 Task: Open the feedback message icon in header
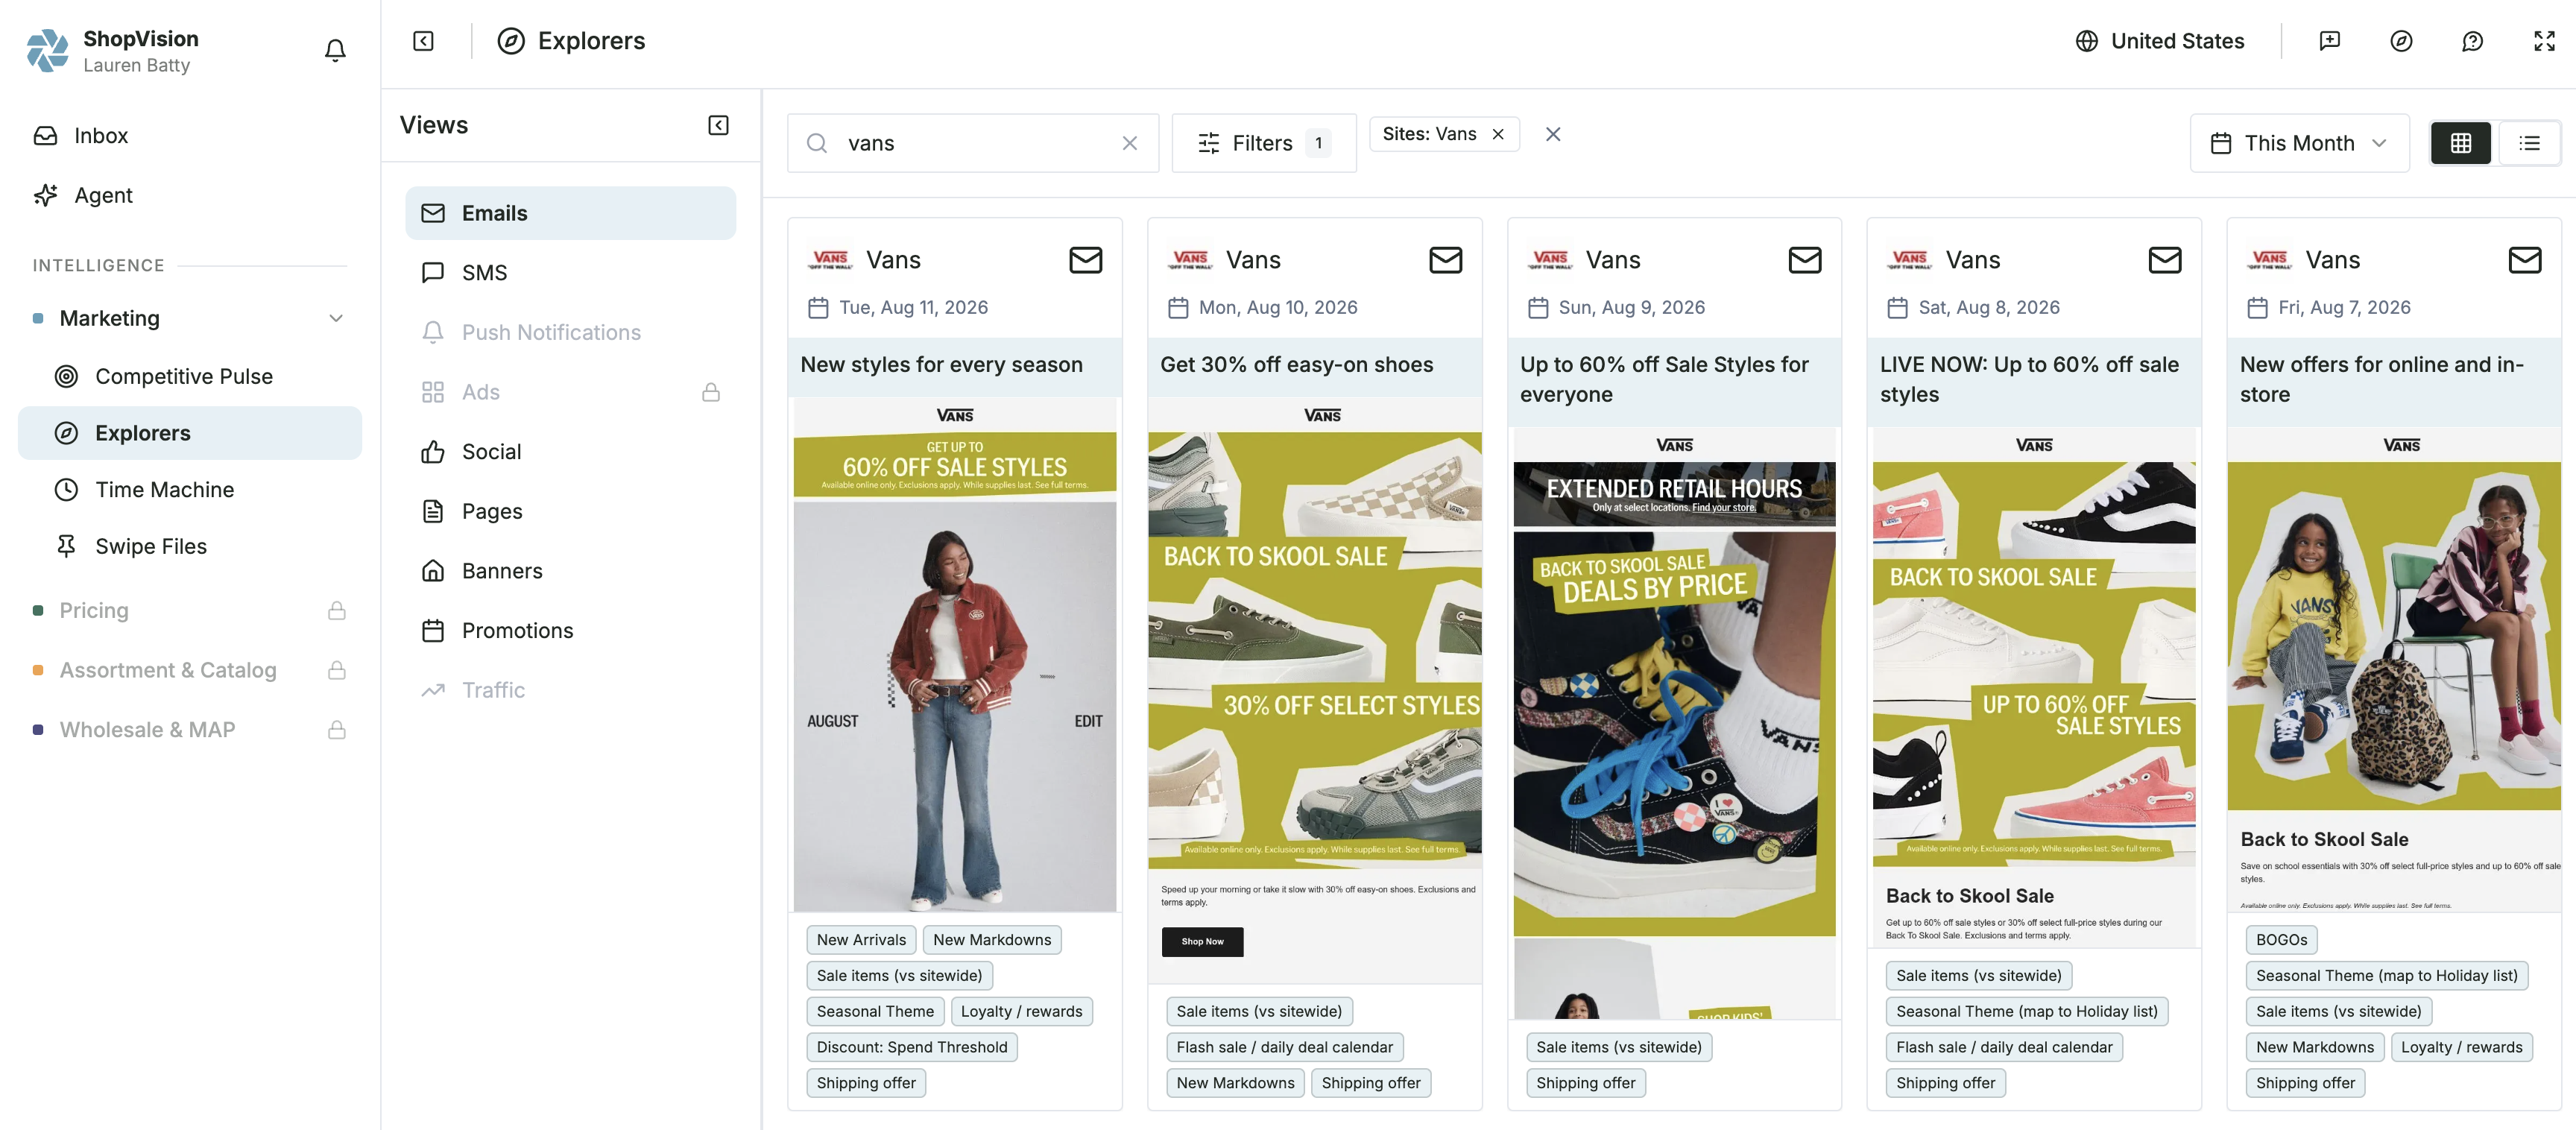click(x=2329, y=41)
